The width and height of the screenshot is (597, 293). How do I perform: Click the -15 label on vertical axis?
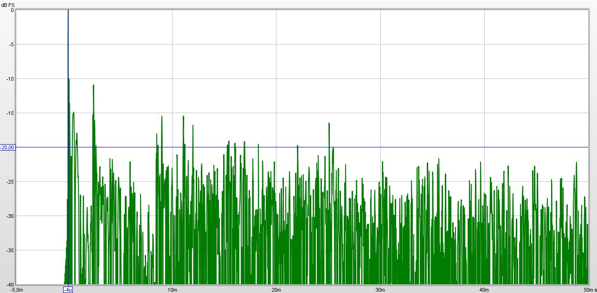pos(10,113)
